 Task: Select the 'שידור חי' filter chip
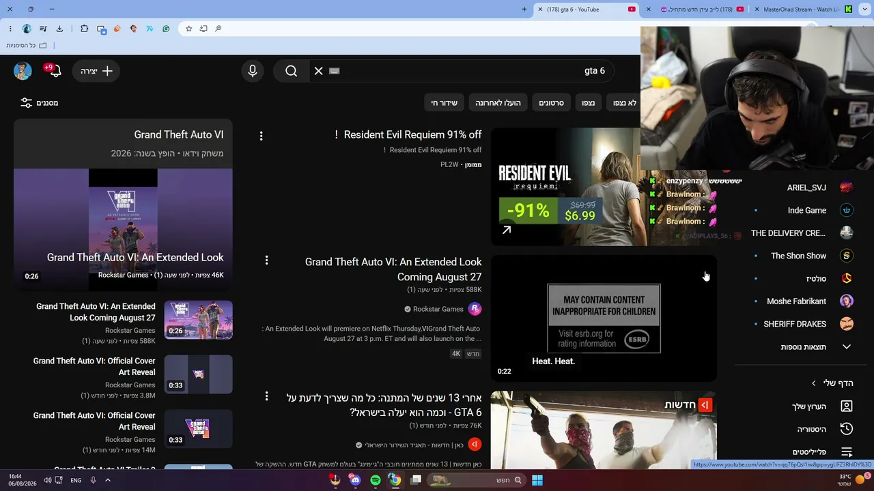tap(444, 103)
